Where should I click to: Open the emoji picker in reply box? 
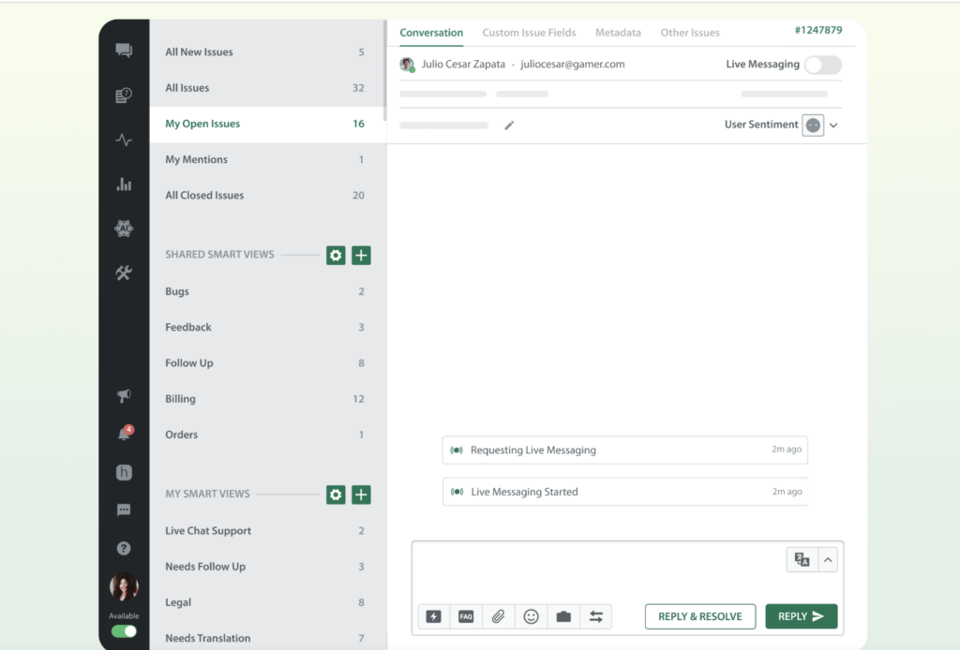point(531,616)
